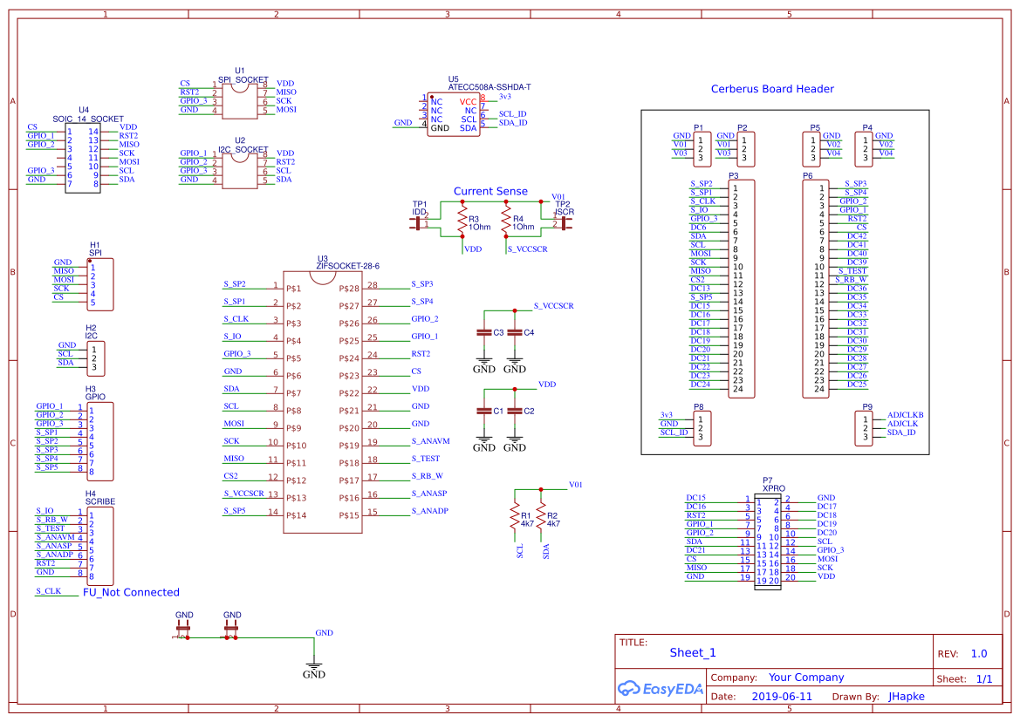Select the U2 I2C_SOCKET component body
The width and height of the screenshot is (1020, 722).
click(x=240, y=170)
